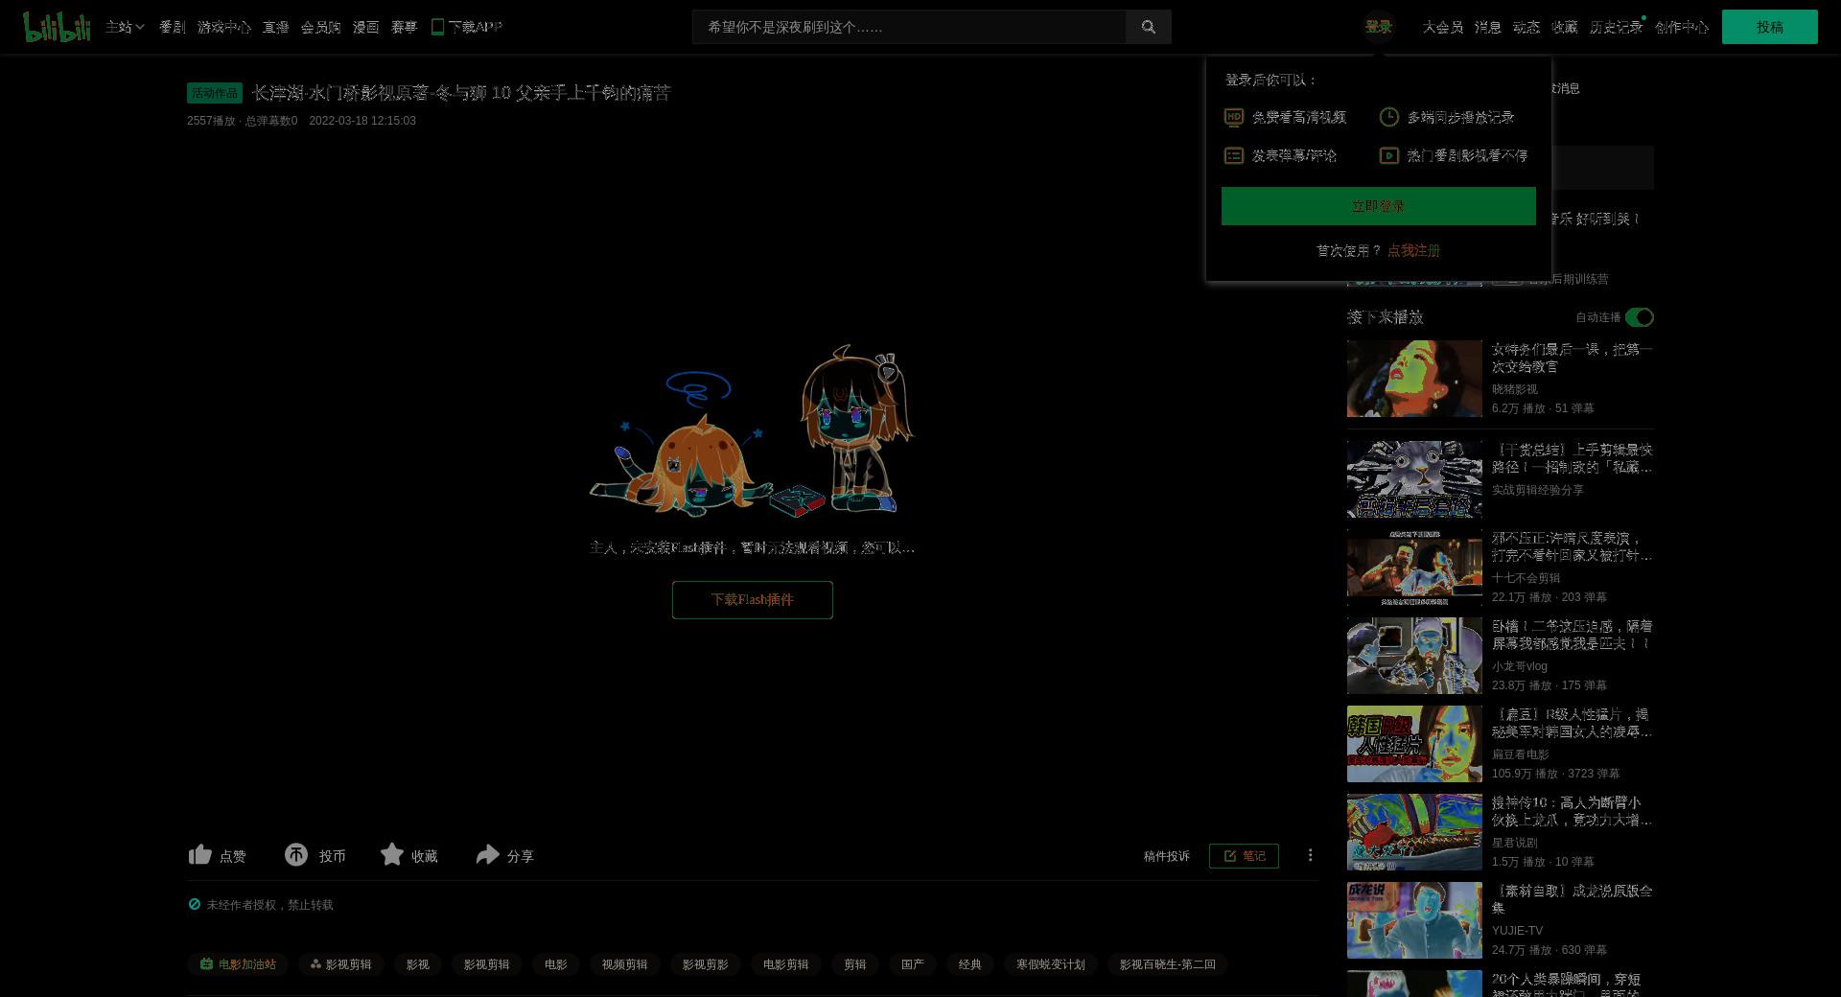1841x997 pixels.
Task: Click the 下载Flash插件 button
Action: click(x=752, y=600)
